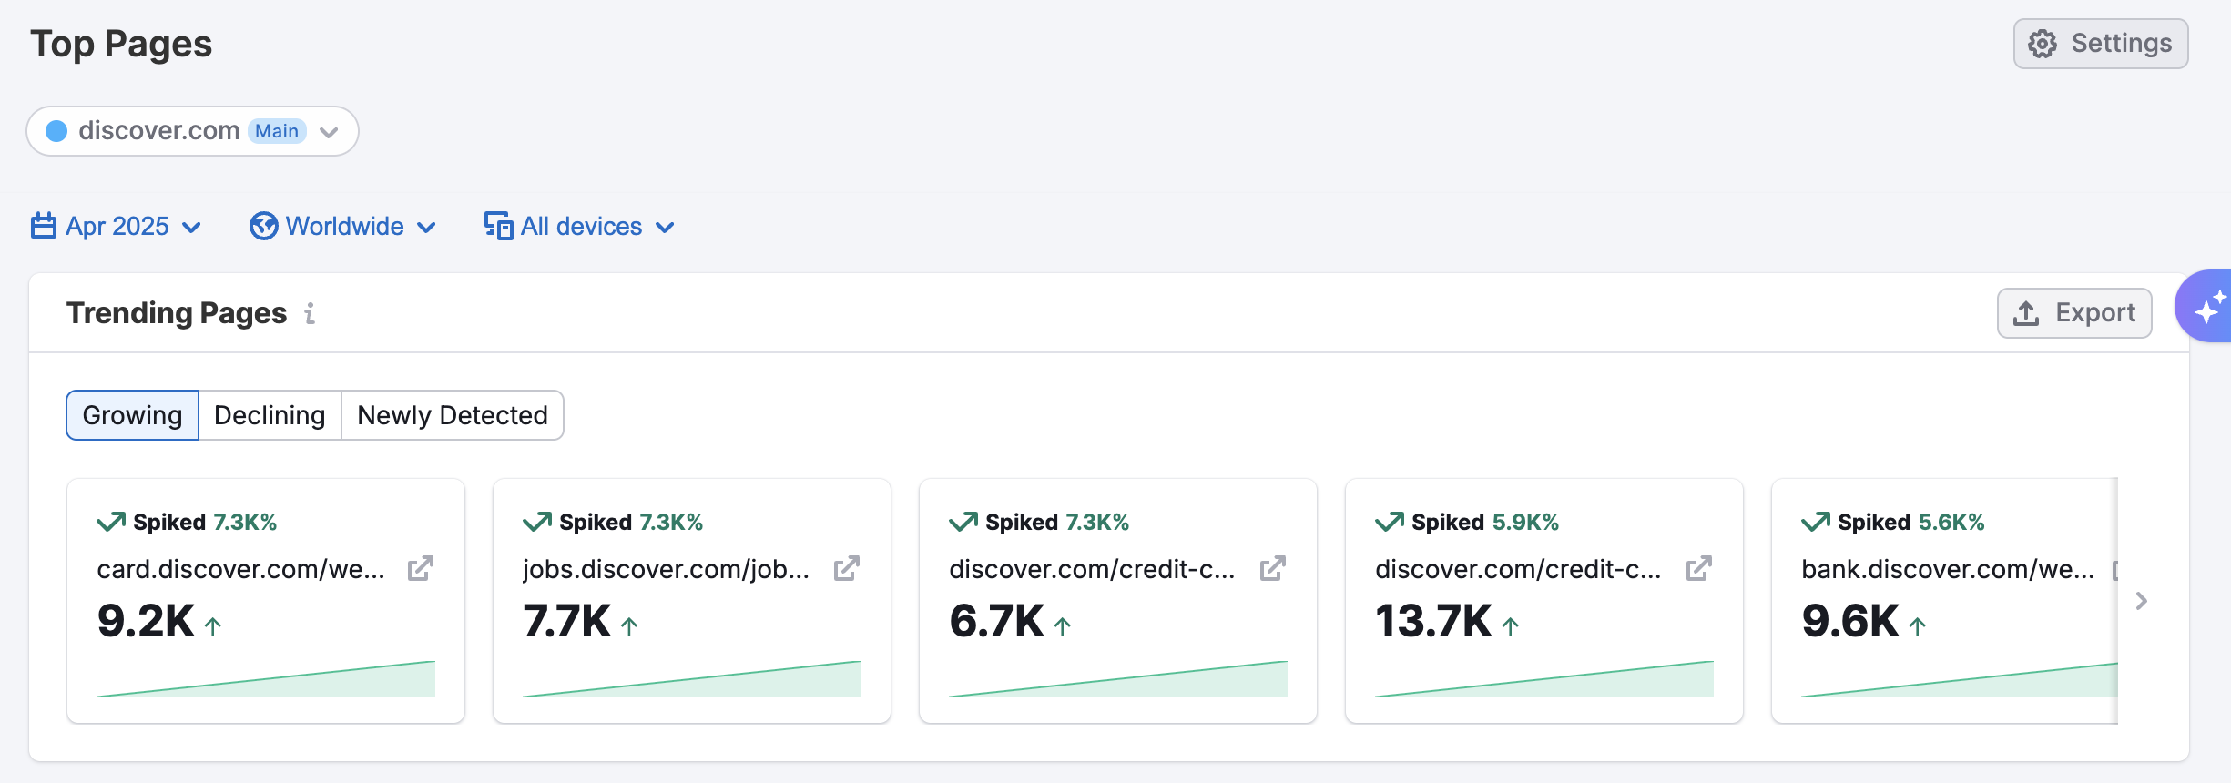Open external link icon on the 6.7K card

[x=1272, y=569]
